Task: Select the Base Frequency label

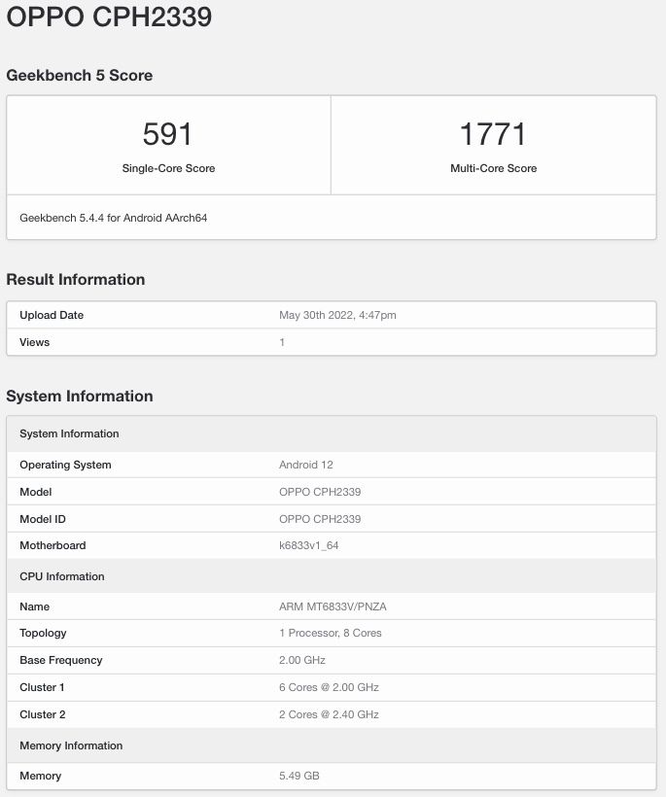Action: [x=61, y=660]
